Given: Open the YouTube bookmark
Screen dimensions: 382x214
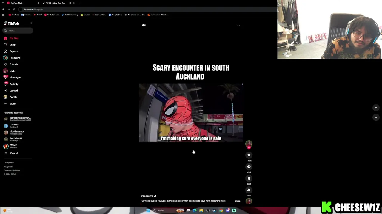Looking at the screenshot, I should 14,15.
